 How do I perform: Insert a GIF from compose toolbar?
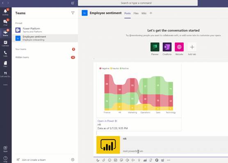(116, 160)
